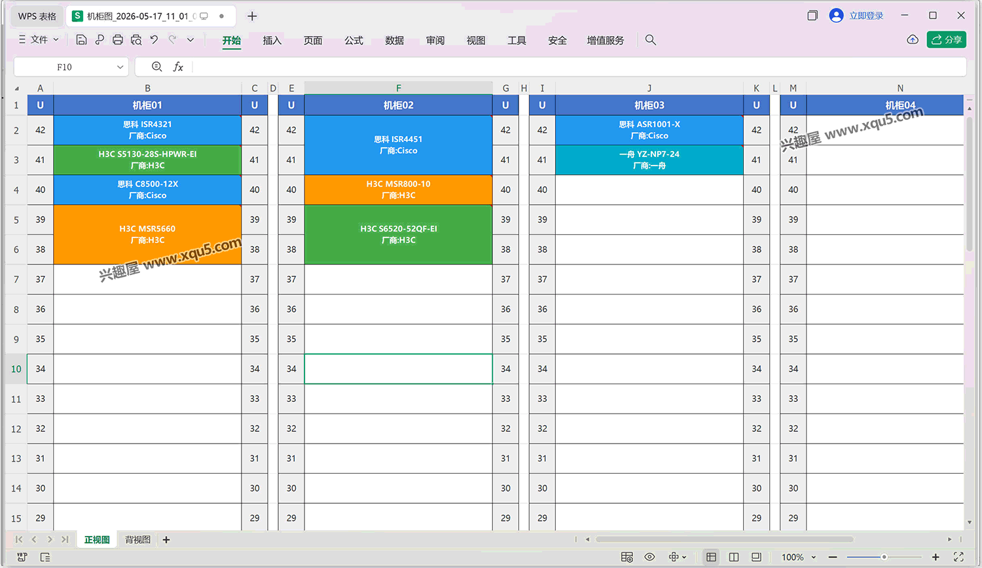Click the user avatar icon
This screenshot has width=982, height=568.
(x=836, y=16)
